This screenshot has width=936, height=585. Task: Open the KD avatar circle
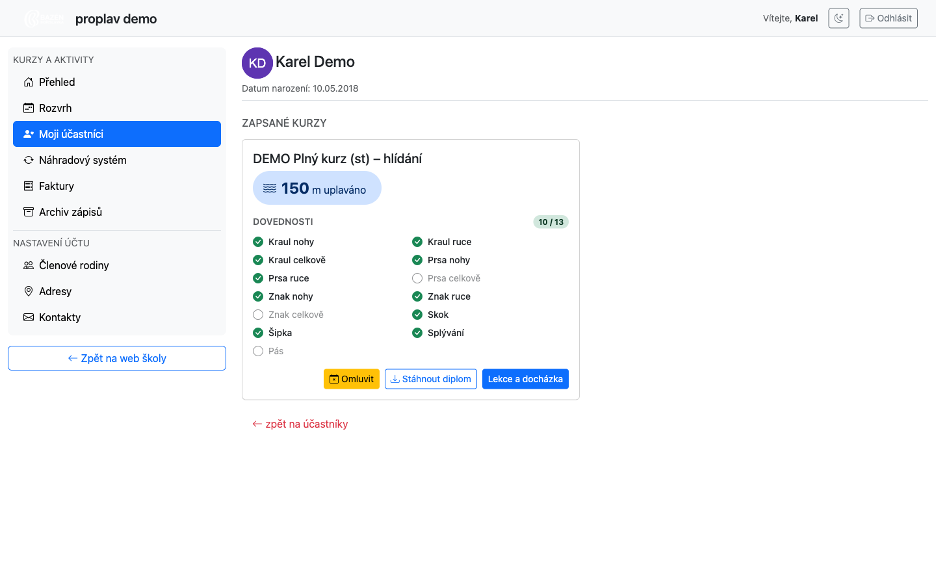(x=257, y=63)
